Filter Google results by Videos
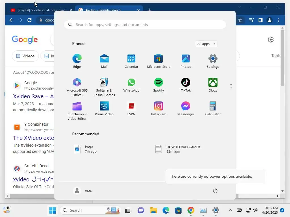This screenshot has width=290, height=217. tap(25, 56)
